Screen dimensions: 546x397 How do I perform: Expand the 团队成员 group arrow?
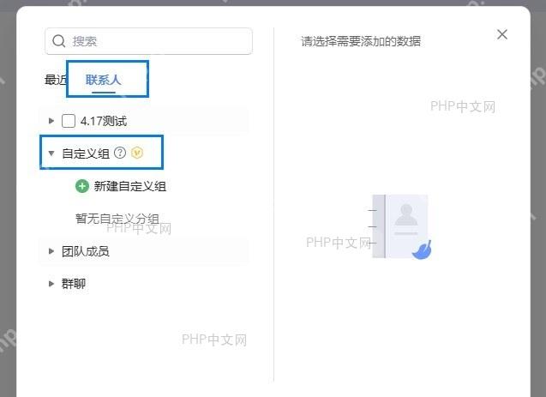51,251
